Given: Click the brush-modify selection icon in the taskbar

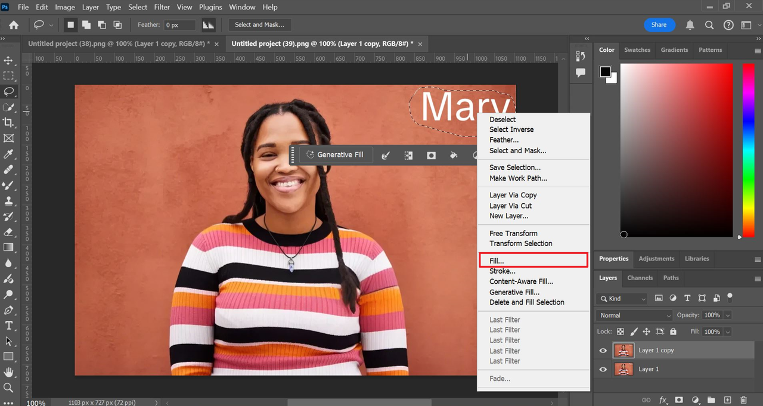Looking at the screenshot, I should tap(386, 155).
